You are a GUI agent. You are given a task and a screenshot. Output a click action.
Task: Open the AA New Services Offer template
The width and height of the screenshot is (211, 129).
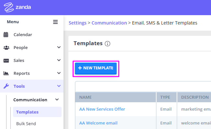pos(102,109)
